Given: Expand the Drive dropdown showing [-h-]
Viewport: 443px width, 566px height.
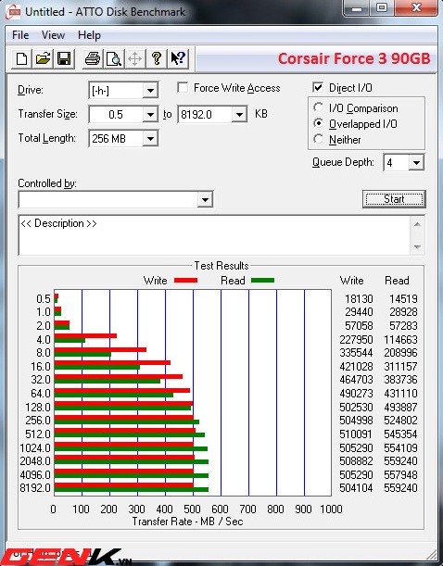Looking at the screenshot, I should (150, 90).
